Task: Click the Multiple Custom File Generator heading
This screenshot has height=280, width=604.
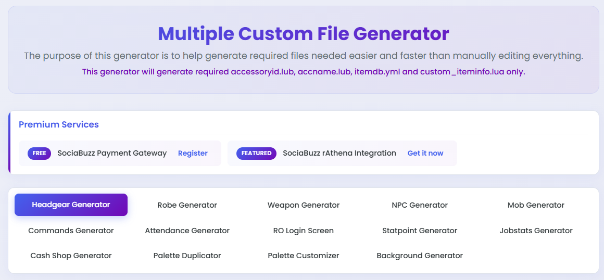Action: (304, 33)
